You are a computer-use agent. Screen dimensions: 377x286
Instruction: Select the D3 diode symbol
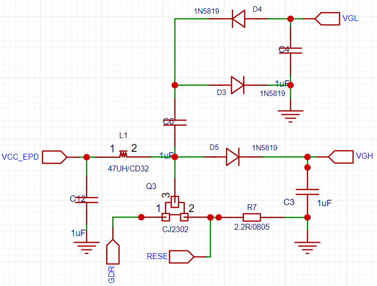pos(238,85)
